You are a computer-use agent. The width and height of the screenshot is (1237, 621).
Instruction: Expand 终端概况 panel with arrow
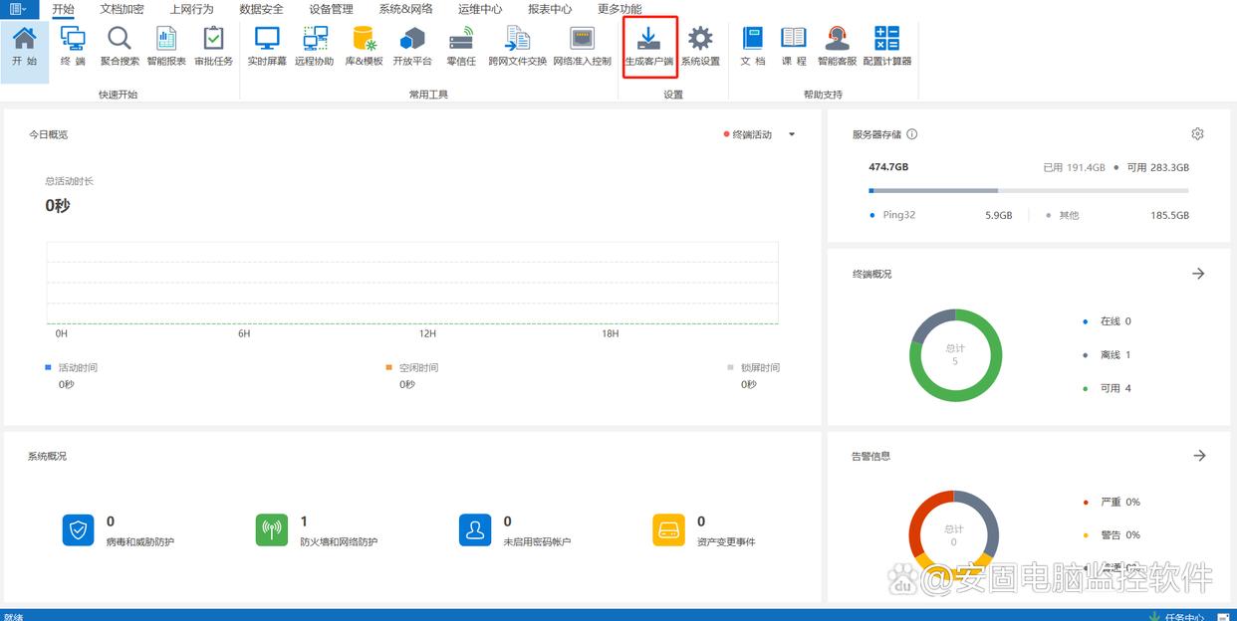point(1198,274)
